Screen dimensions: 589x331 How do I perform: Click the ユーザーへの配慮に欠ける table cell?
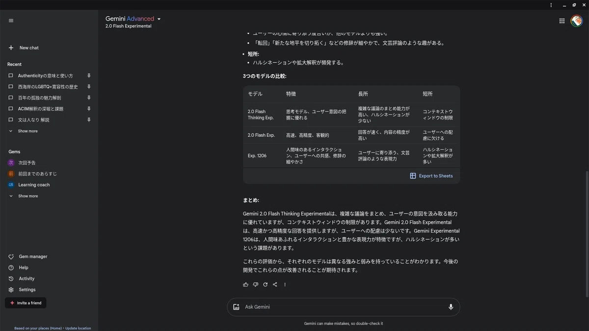tap(438, 135)
